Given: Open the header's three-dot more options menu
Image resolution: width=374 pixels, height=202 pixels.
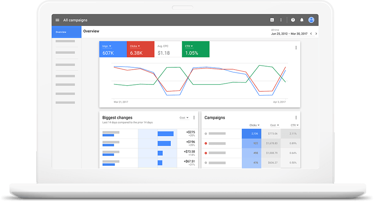Looking at the screenshot, I should pyautogui.click(x=281, y=20).
